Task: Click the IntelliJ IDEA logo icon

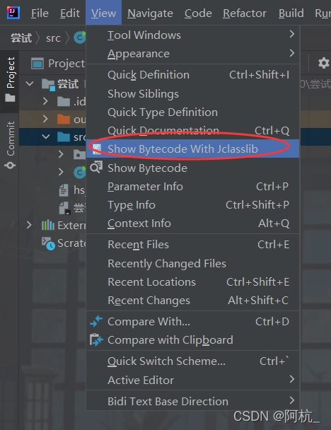Action: [x=13, y=13]
